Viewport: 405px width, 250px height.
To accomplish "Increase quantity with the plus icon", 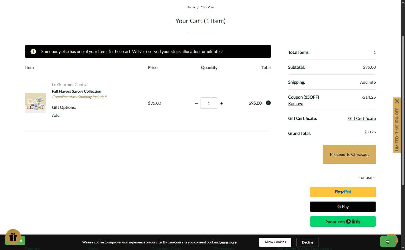I will (x=222, y=103).
